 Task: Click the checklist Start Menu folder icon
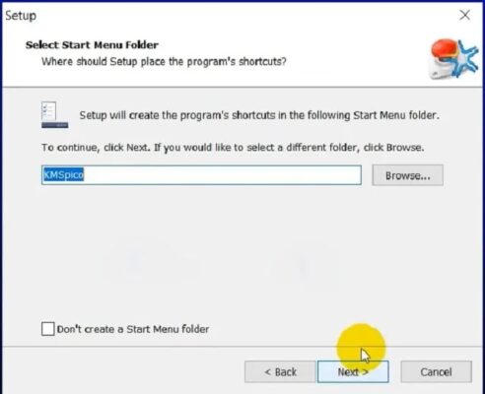[x=54, y=115]
